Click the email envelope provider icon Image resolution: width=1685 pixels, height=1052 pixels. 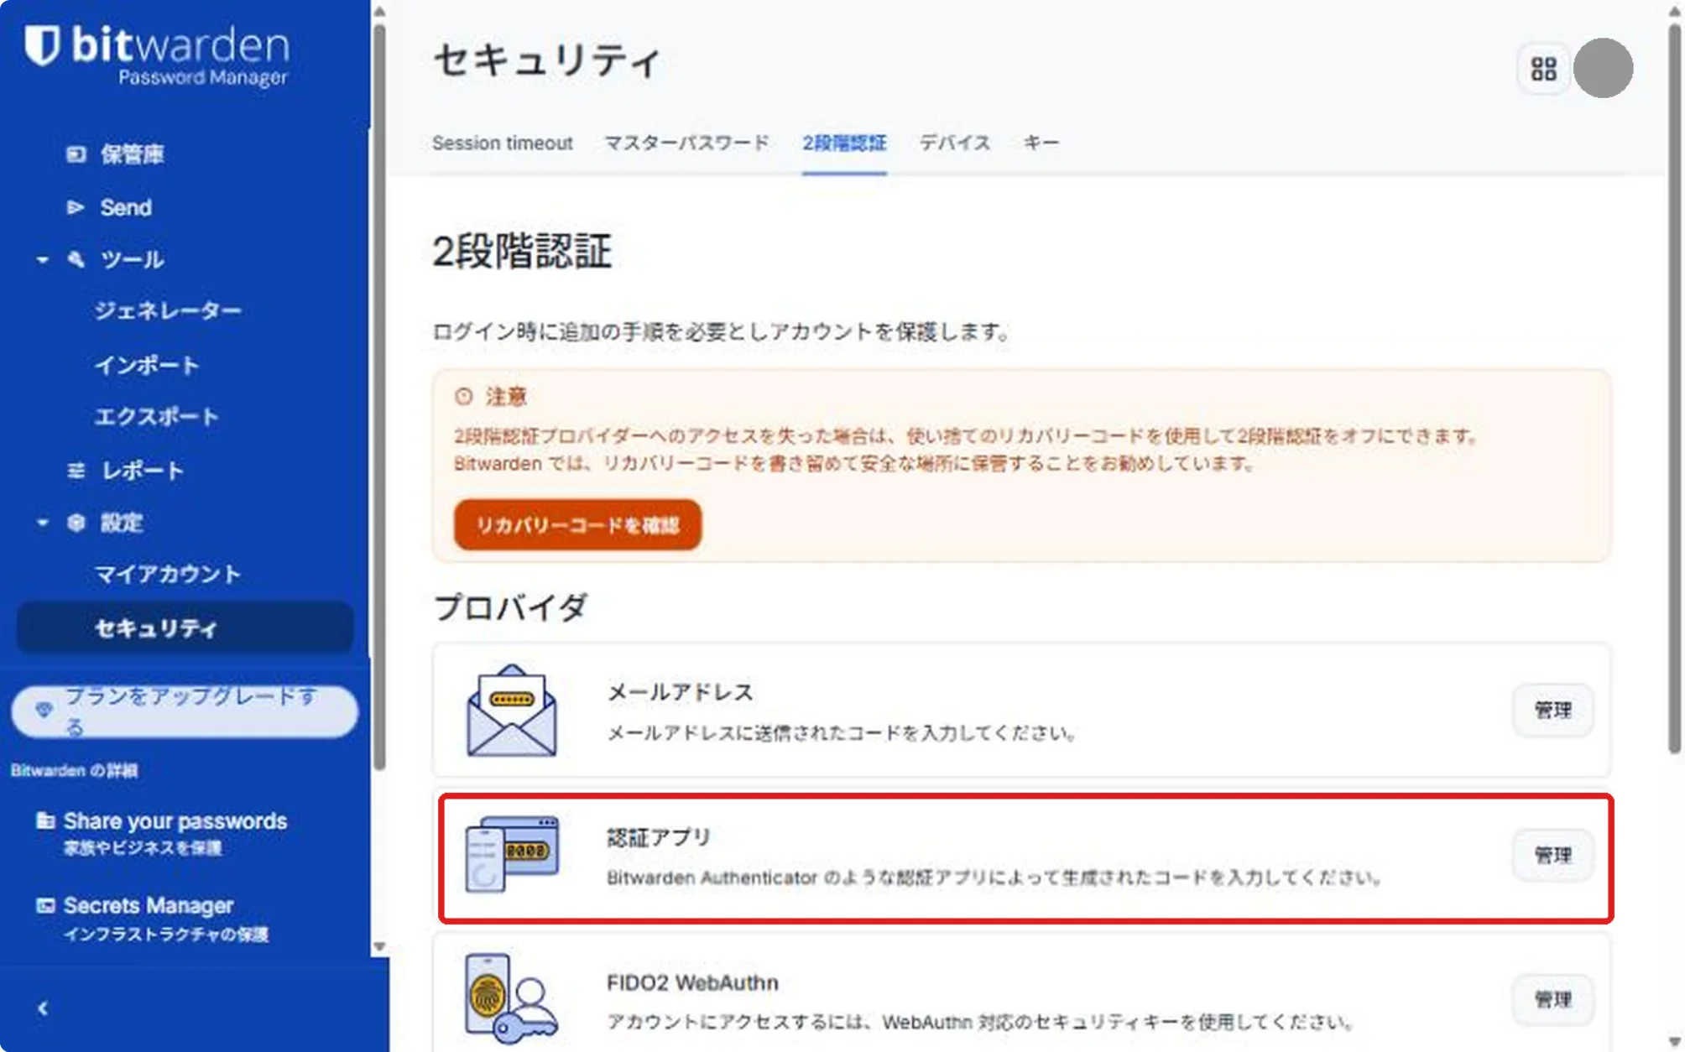(x=511, y=711)
